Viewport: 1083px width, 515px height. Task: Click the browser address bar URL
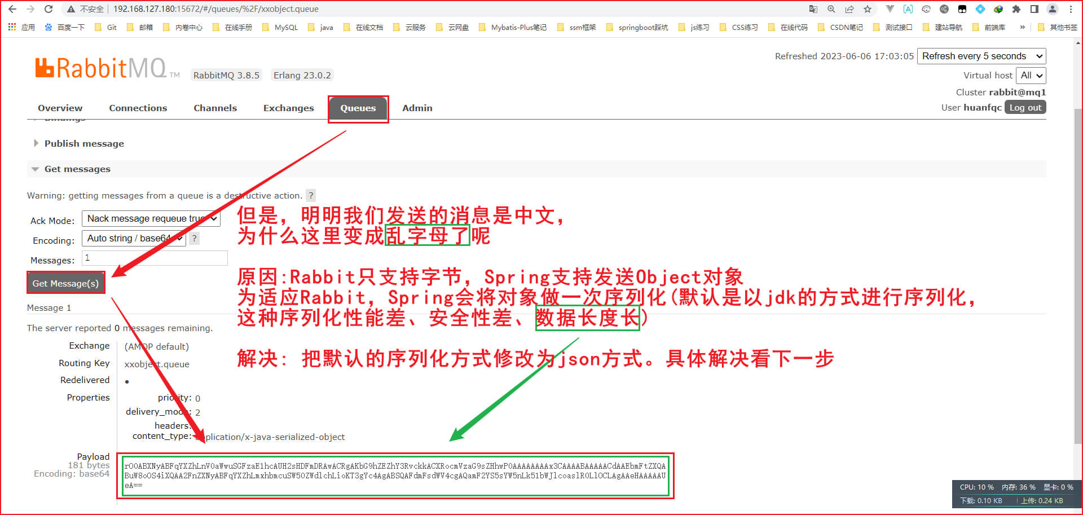[216, 9]
